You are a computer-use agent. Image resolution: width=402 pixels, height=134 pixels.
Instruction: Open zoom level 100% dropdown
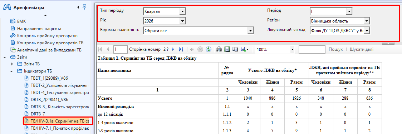[292, 49]
